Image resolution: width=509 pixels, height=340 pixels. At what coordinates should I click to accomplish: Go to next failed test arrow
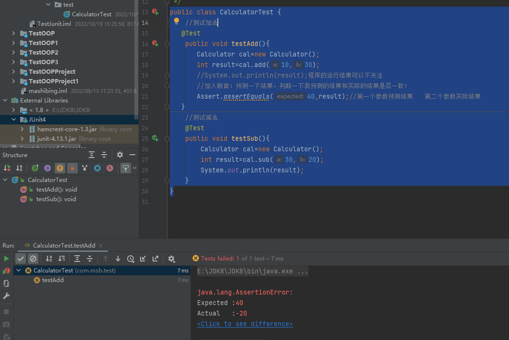click(x=118, y=259)
